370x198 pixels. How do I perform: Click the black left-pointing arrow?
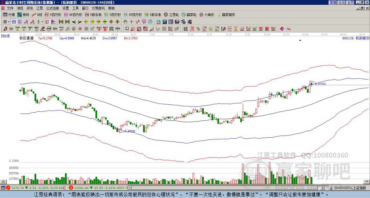tap(74, 22)
